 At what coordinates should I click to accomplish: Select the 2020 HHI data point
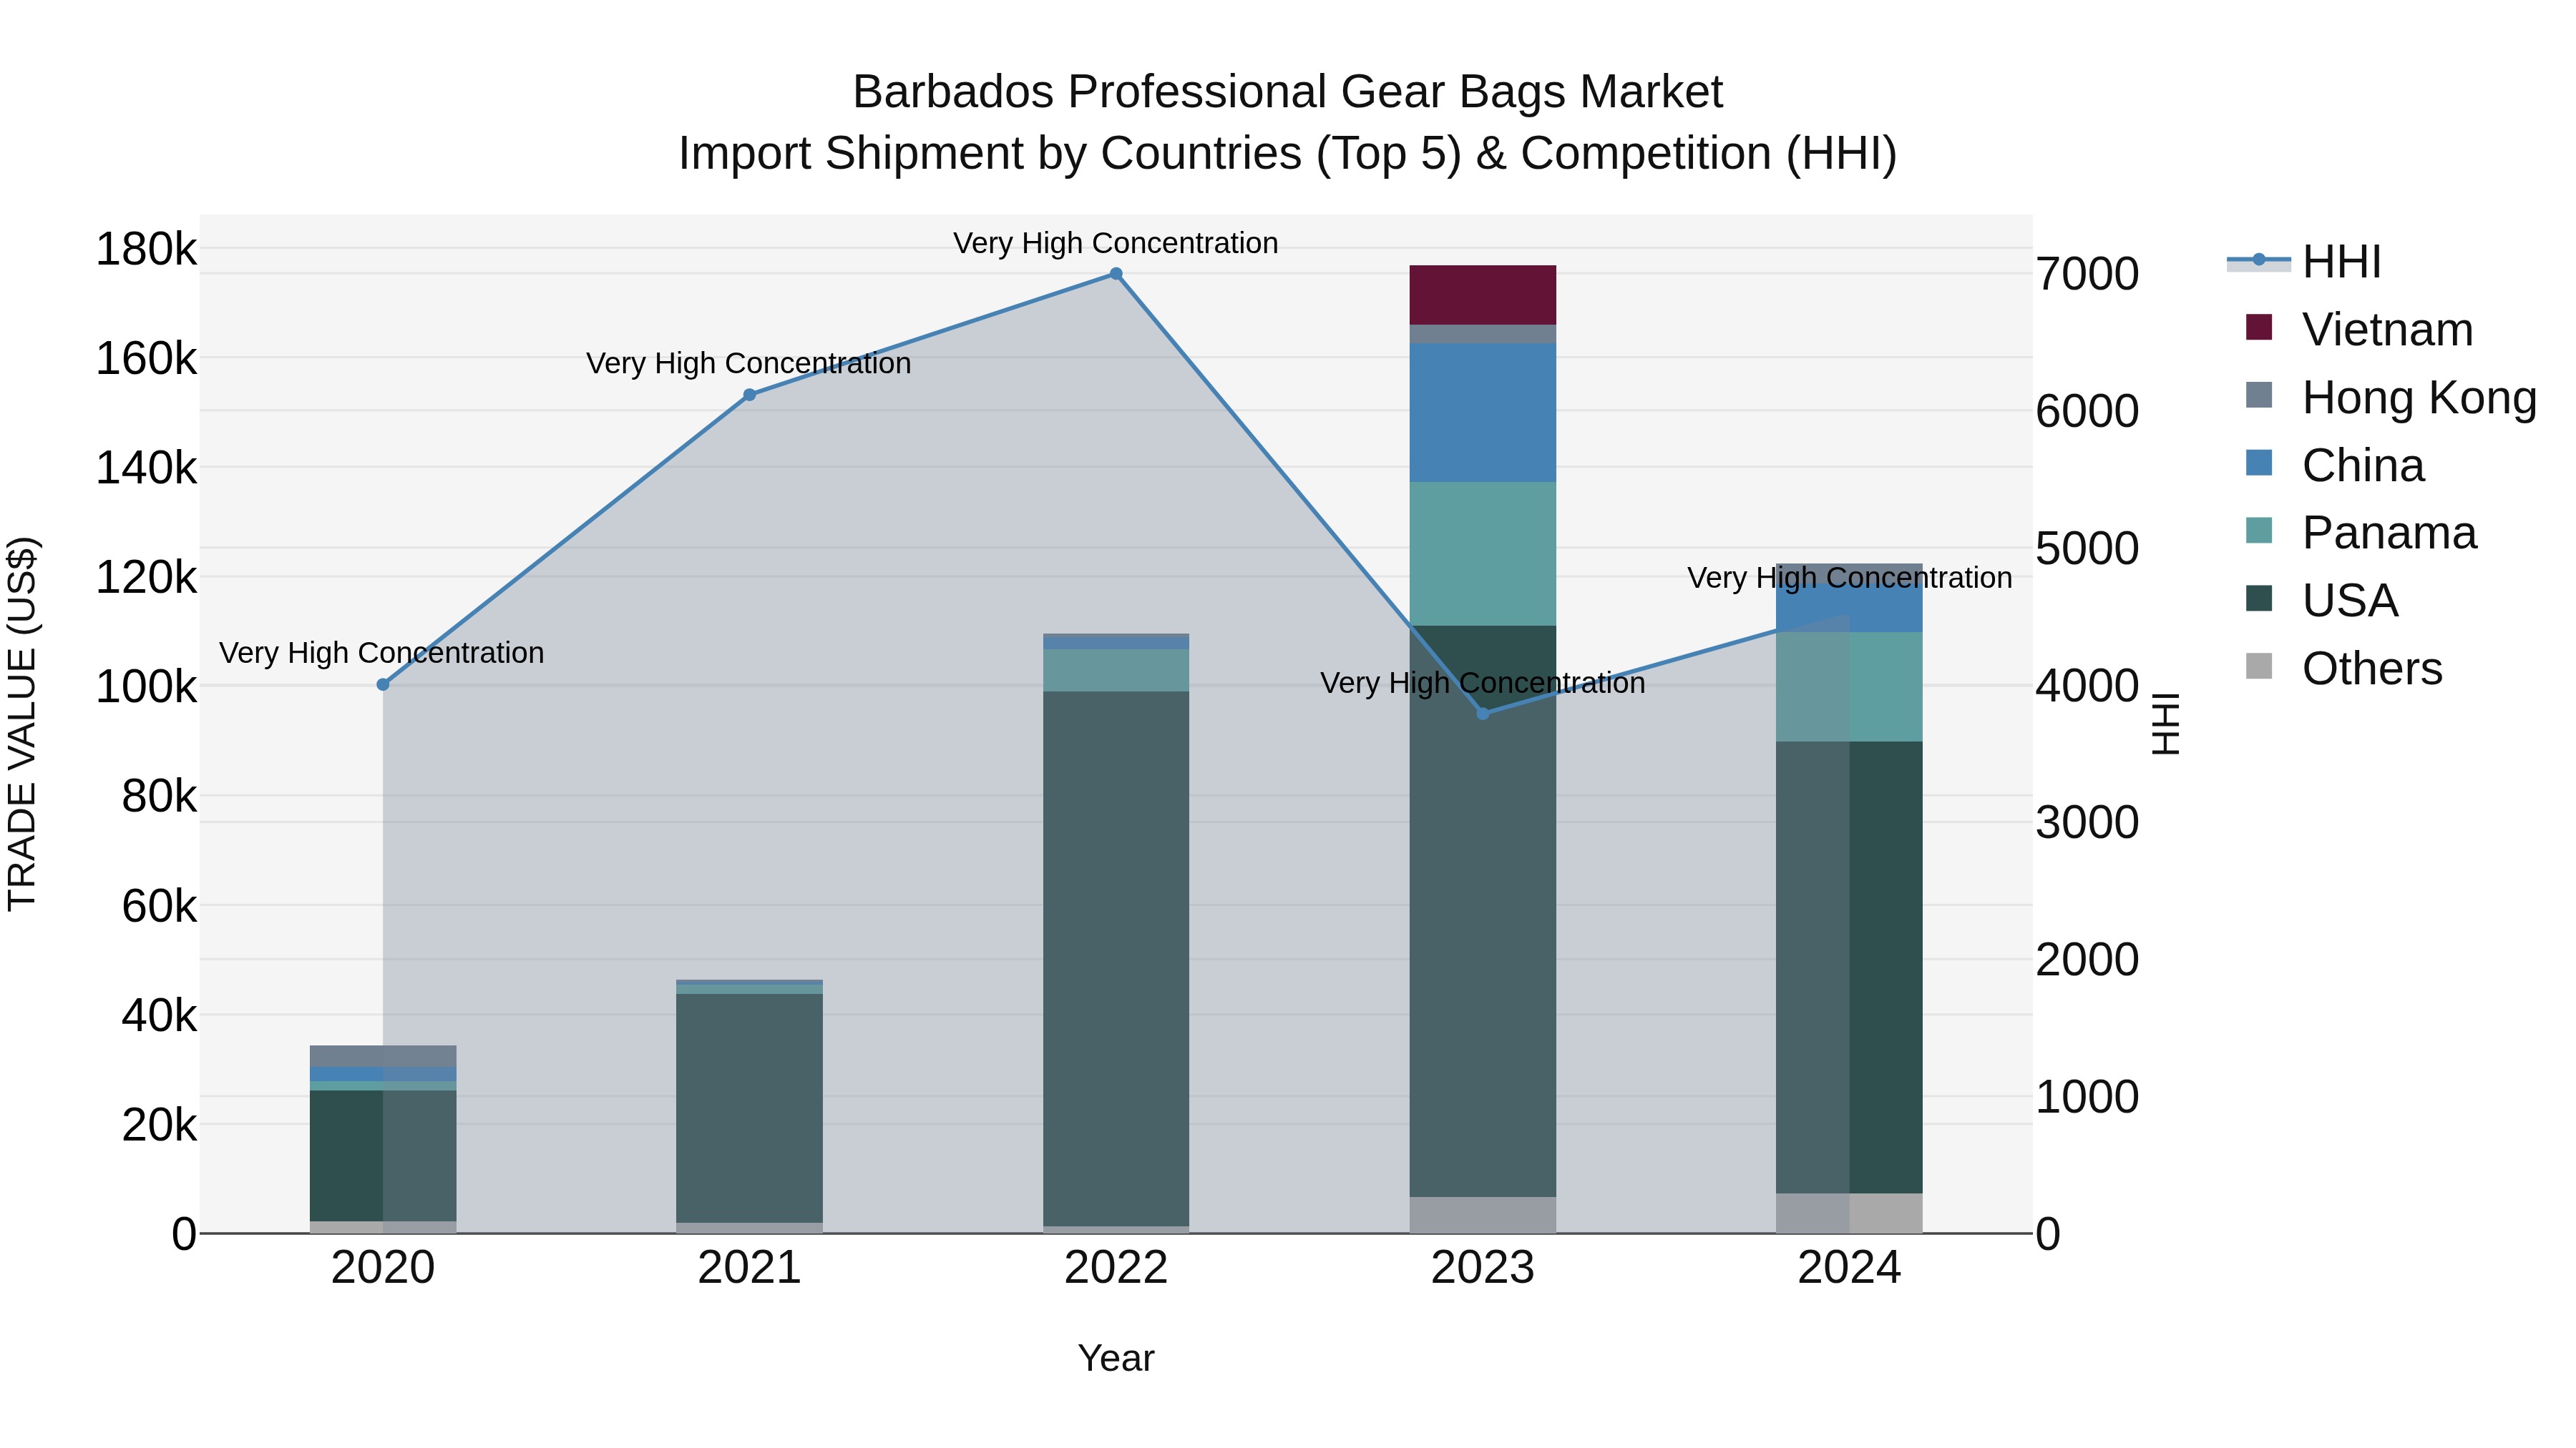(x=383, y=684)
